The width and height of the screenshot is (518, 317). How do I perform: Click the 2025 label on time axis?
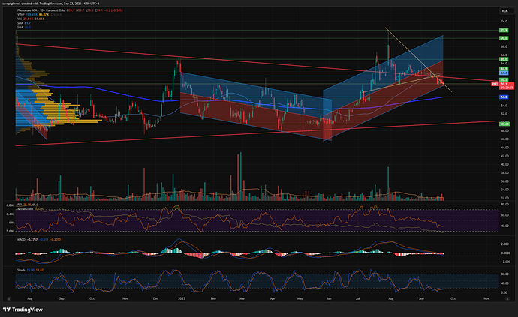point(181,298)
